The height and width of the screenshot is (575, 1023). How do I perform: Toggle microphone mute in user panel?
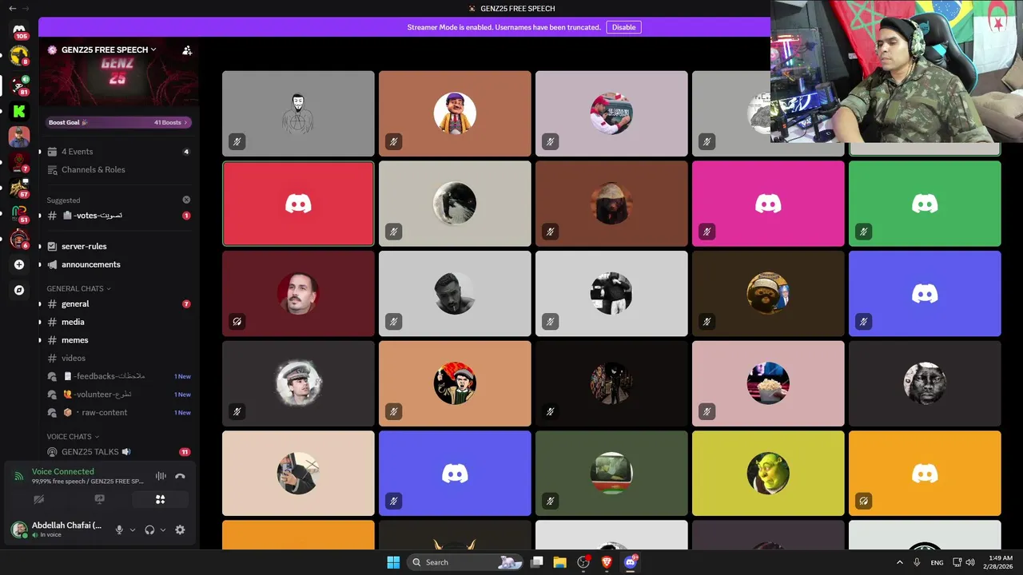click(x=119, y=529)
